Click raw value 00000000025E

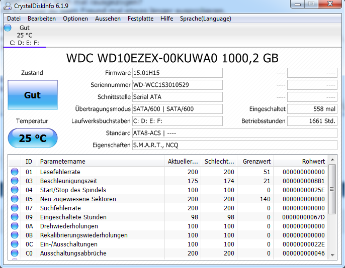(304, 190)
